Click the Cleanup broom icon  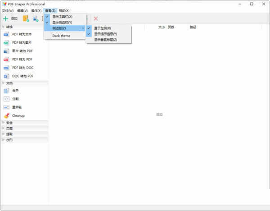[6, 115]
